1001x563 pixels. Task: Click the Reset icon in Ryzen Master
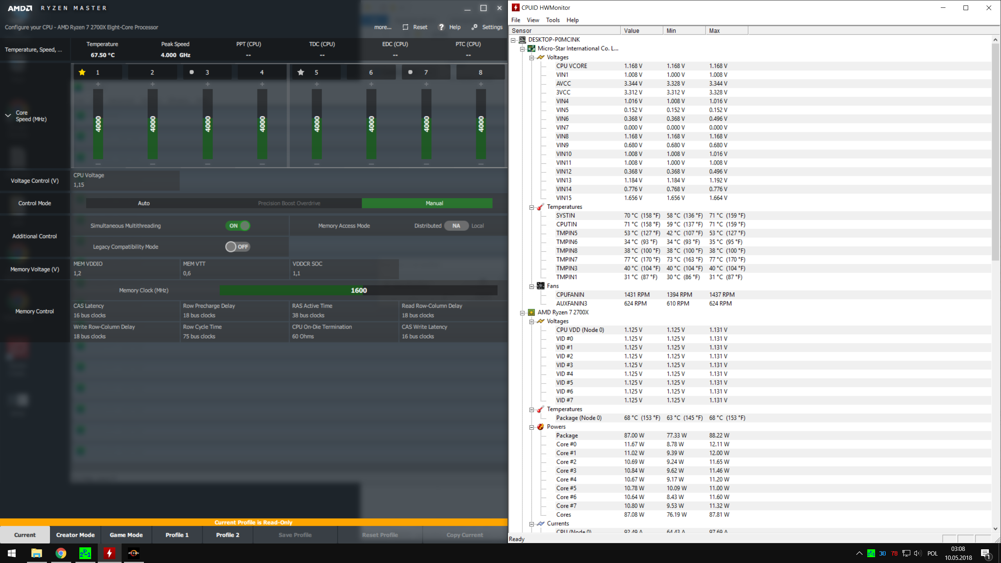click(x=405, y=27)
